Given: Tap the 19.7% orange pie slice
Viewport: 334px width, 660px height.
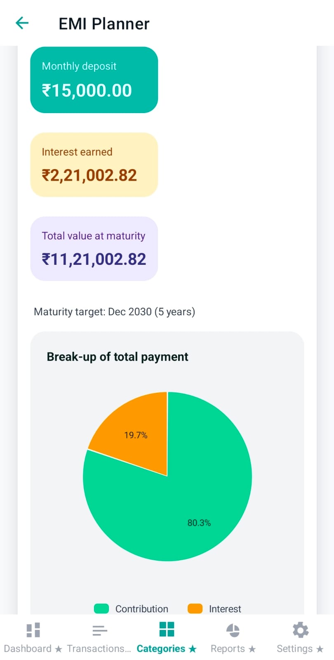Looking at the screenshot, I should 136,435.
